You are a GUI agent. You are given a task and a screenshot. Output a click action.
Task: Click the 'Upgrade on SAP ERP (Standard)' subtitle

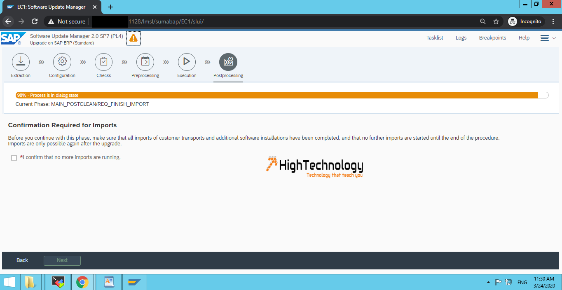(62, 43)
